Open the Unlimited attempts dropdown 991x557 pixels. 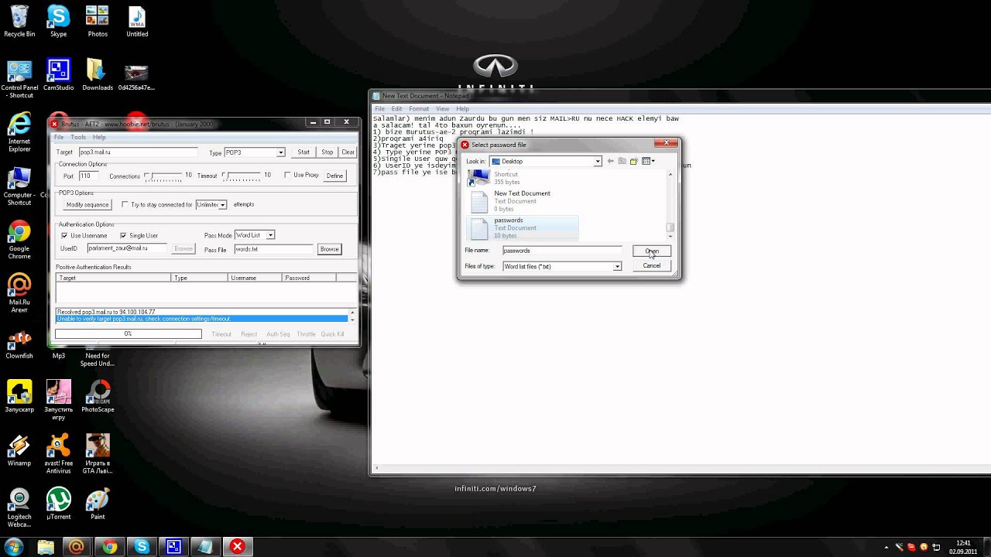[x=222, y=205]
